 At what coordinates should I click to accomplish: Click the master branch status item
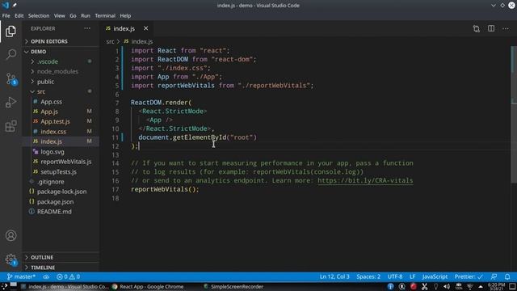(21, 276)
